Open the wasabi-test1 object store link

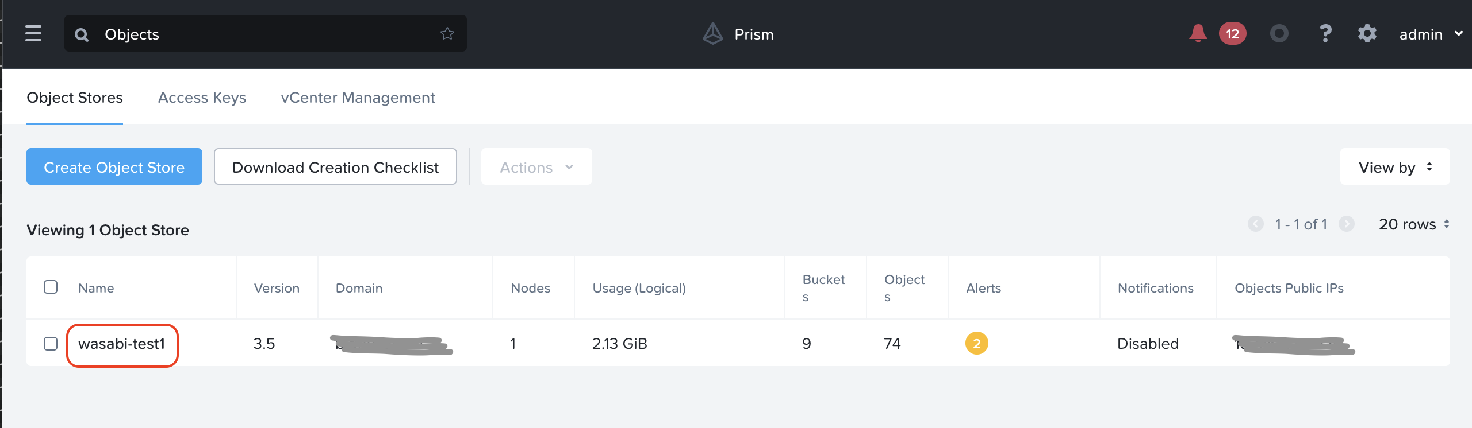pos(122,344)
